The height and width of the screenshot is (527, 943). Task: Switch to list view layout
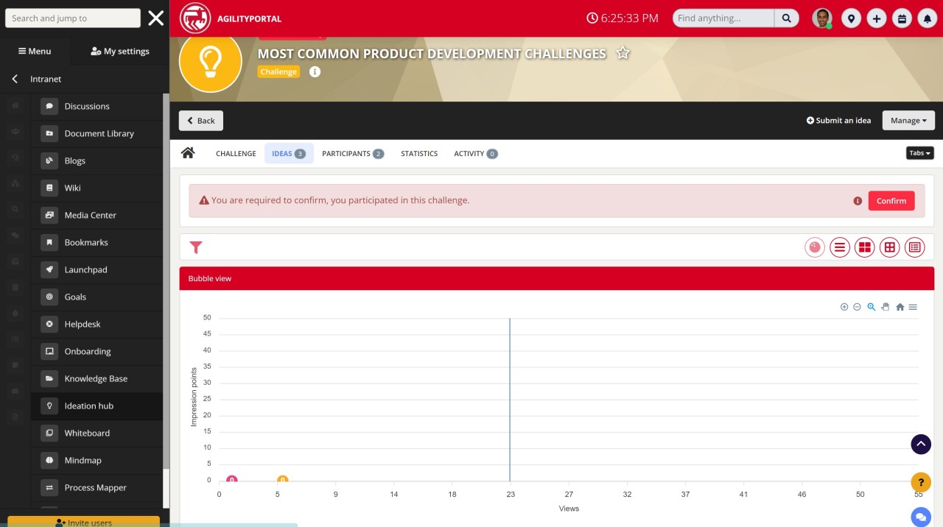840,247
